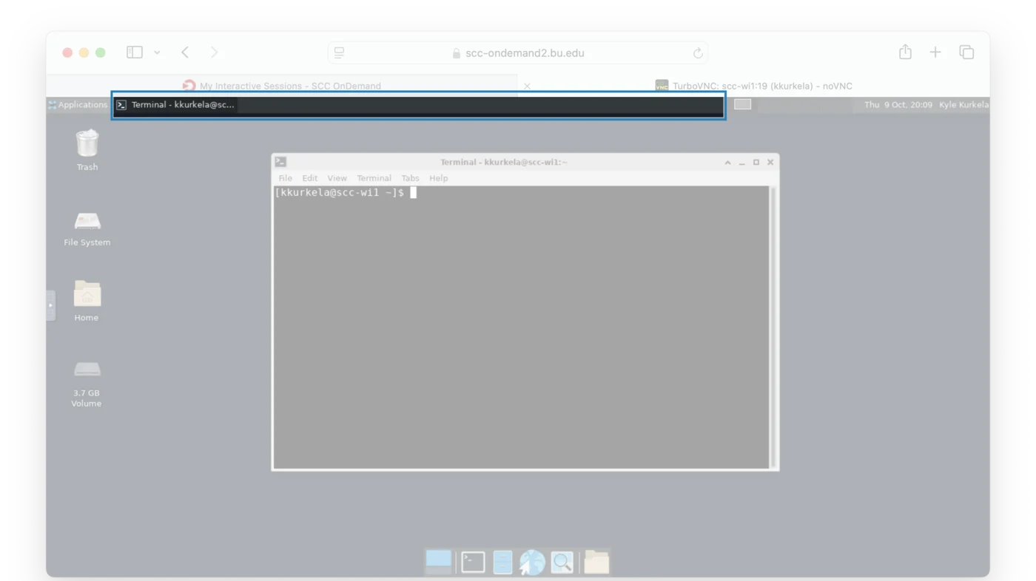The image size is (1036, 581).
Task: Switch to TurboVNC noVNC tab
Action: tap(753, 86)
